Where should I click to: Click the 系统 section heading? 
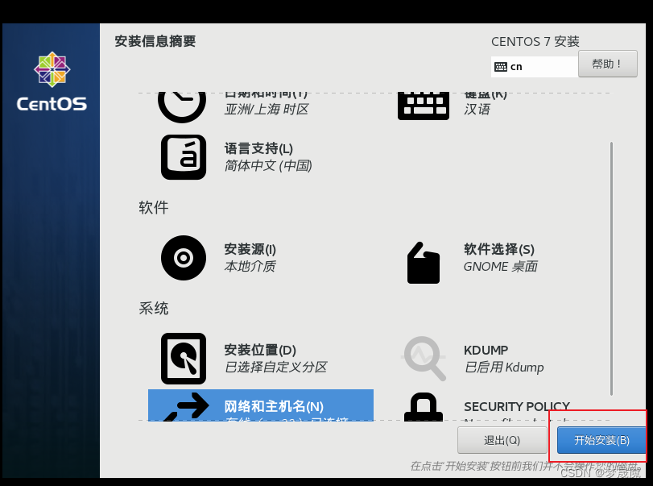tap(153, 309)
